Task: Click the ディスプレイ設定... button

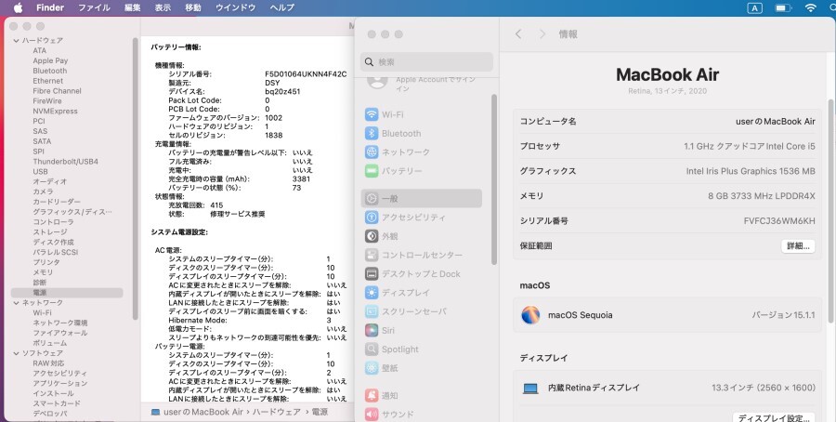Action: (x=774, y=417)
